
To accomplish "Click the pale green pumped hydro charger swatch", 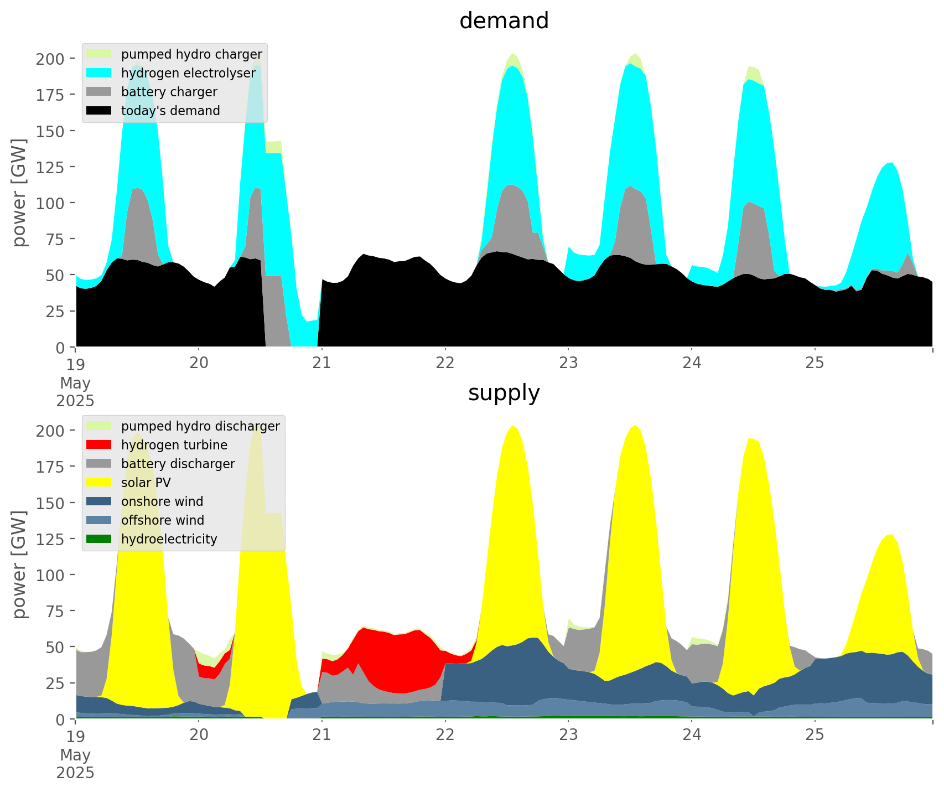I will (x=99, y=54).
